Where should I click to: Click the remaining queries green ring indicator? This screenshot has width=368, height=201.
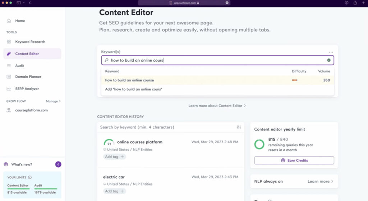click(x=259, y=144)
